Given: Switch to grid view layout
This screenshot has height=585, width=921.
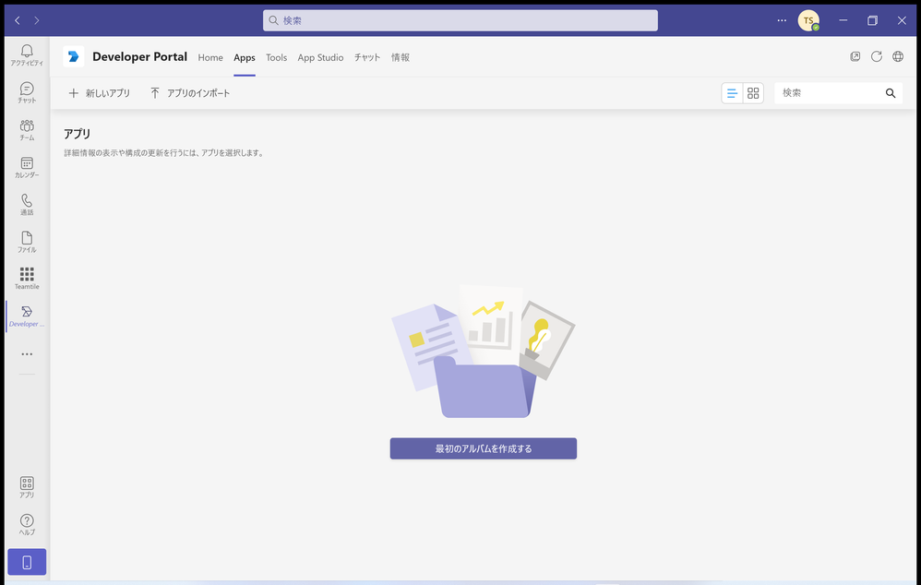Looking at the screenshot, I should coord(753,93).
